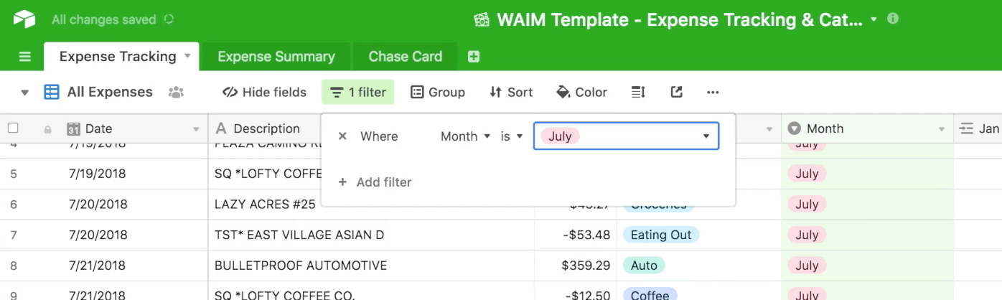This screenshot has height=300, width=1002.
Task: Open the more options ellipsis menu
Action: pos(713,92)
